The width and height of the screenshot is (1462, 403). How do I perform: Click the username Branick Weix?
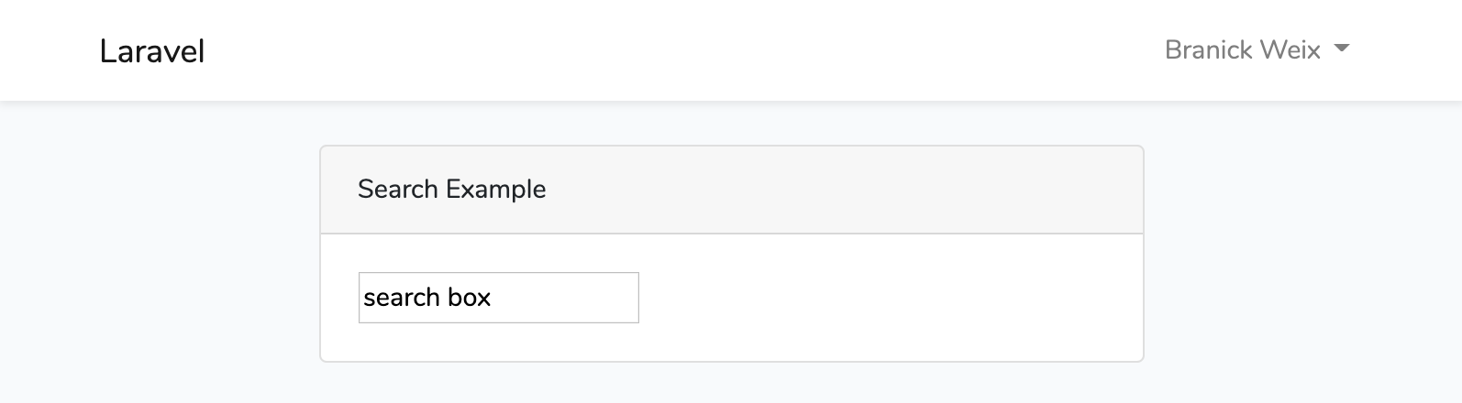(x=1242, y=49)
